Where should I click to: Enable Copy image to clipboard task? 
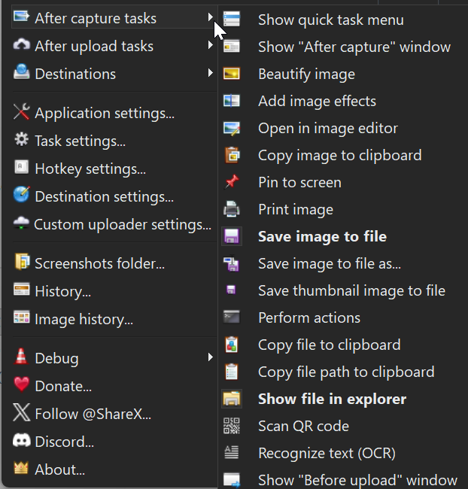click(339, 155)
